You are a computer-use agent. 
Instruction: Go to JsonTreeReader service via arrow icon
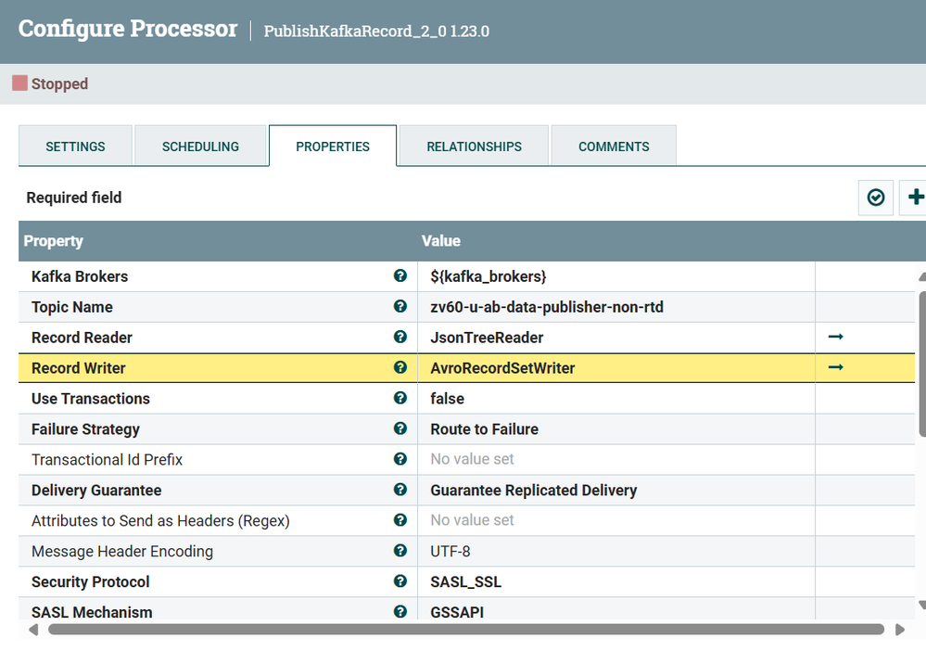(x=836, y=337)
